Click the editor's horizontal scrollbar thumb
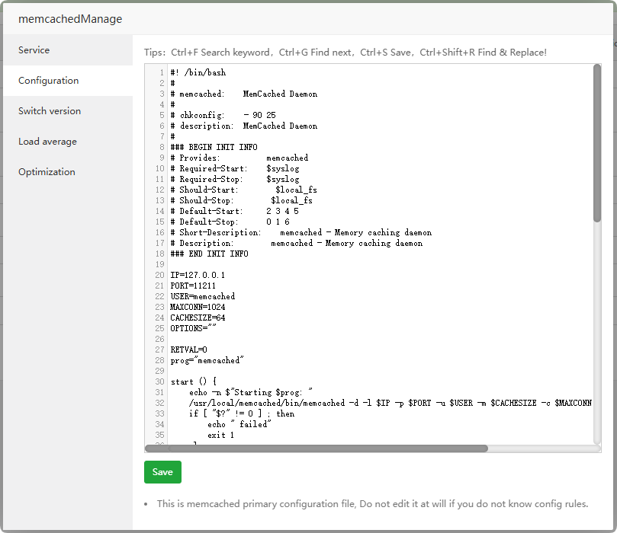The image size is (617, 533). pyautogui.click(x=317, y=448)
